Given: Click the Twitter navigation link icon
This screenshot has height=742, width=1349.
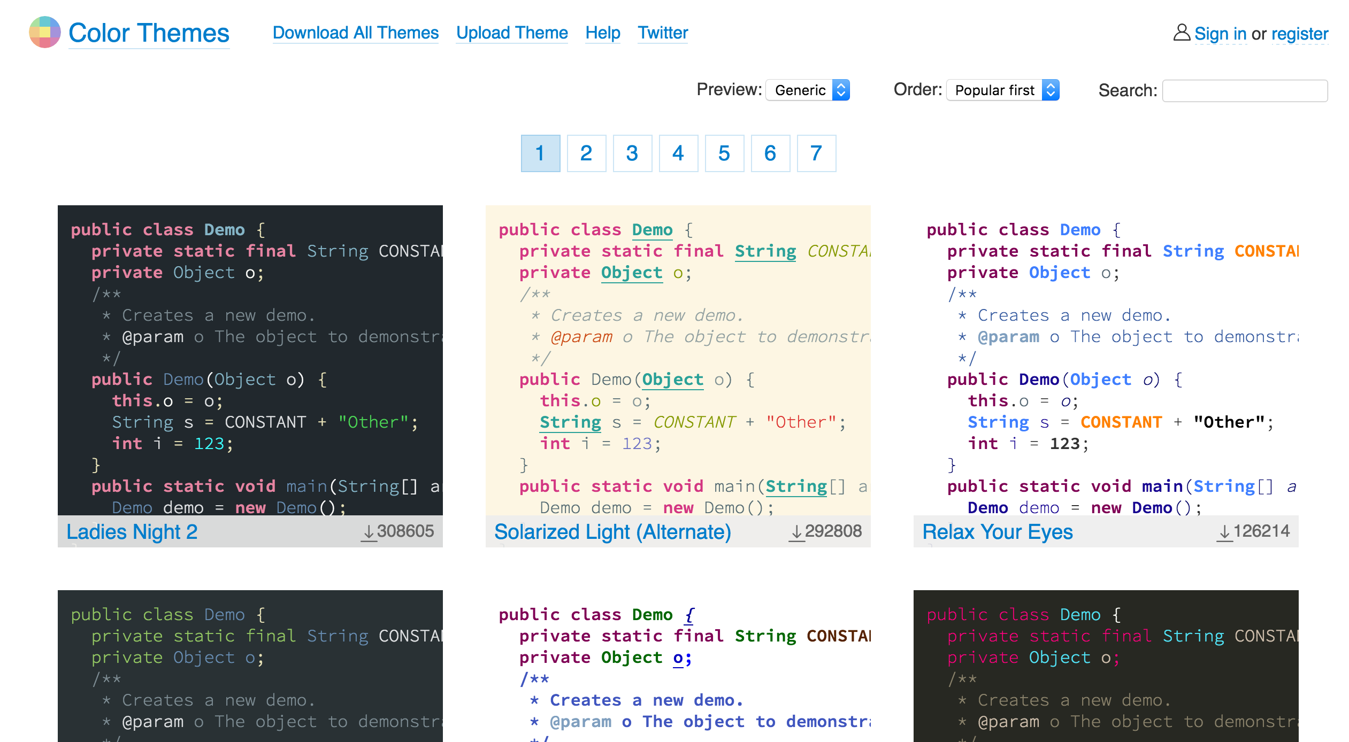Looking at the screenshot, I should coord(663,33).
